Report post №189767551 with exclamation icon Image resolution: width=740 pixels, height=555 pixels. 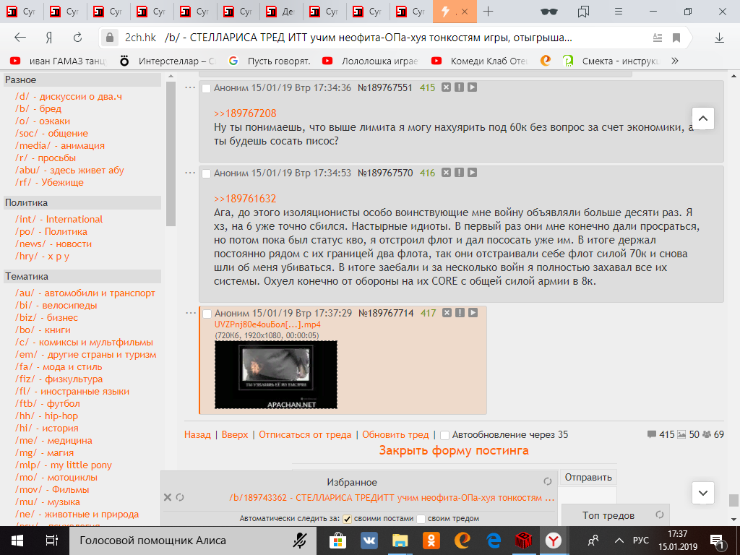pos(459,87)
